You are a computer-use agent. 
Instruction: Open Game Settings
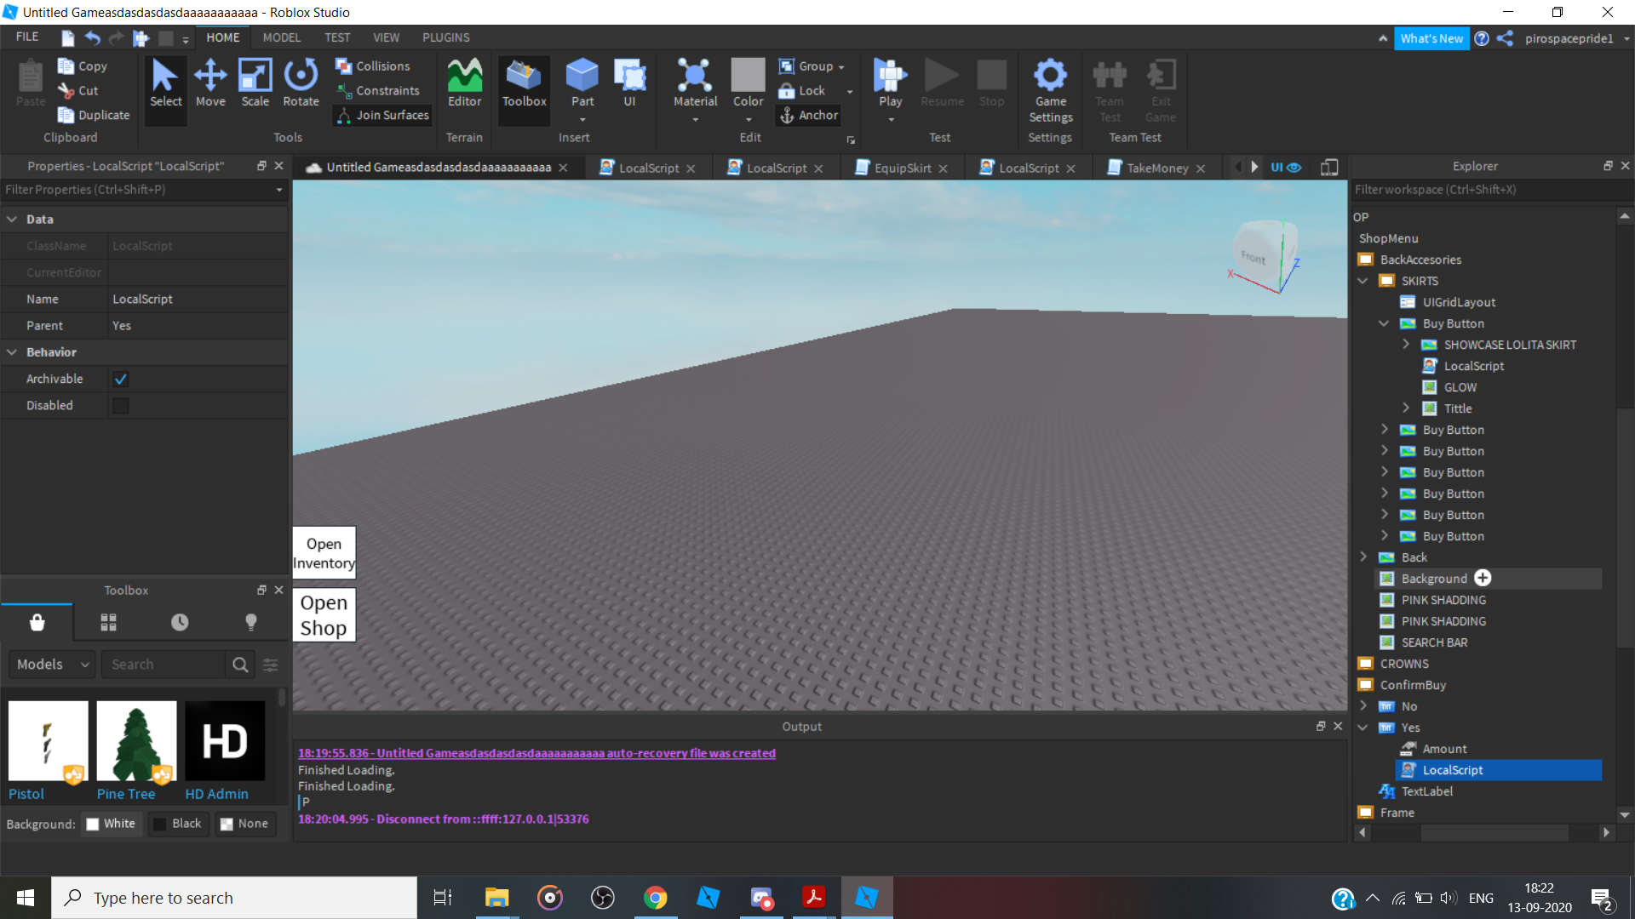pyautogui.click(x=1050, y=90)
